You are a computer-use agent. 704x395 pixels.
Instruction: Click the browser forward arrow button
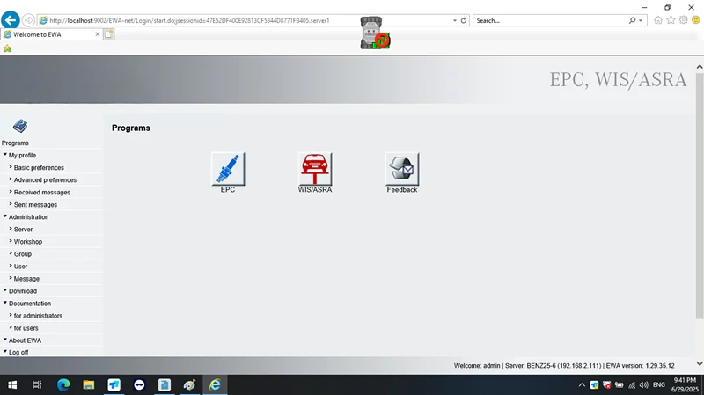pyautogui.click(x=28, y=20)
